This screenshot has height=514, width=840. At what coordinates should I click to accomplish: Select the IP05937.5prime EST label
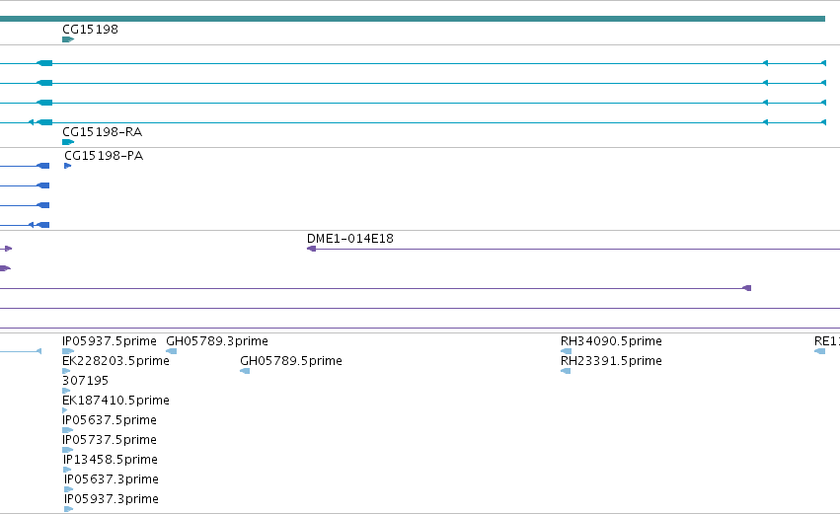point(110,341)
